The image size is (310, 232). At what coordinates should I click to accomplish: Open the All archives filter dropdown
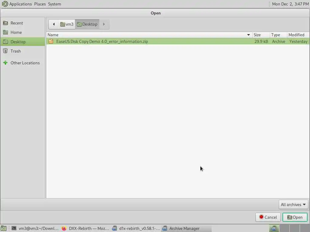click(293, 205)
